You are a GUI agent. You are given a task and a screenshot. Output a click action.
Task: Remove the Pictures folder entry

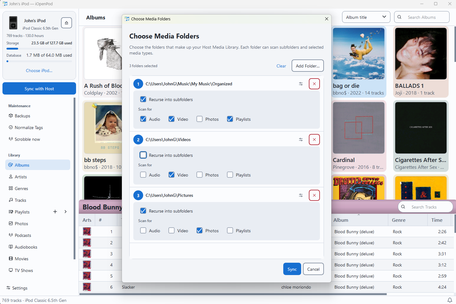[x=314, y=195]
